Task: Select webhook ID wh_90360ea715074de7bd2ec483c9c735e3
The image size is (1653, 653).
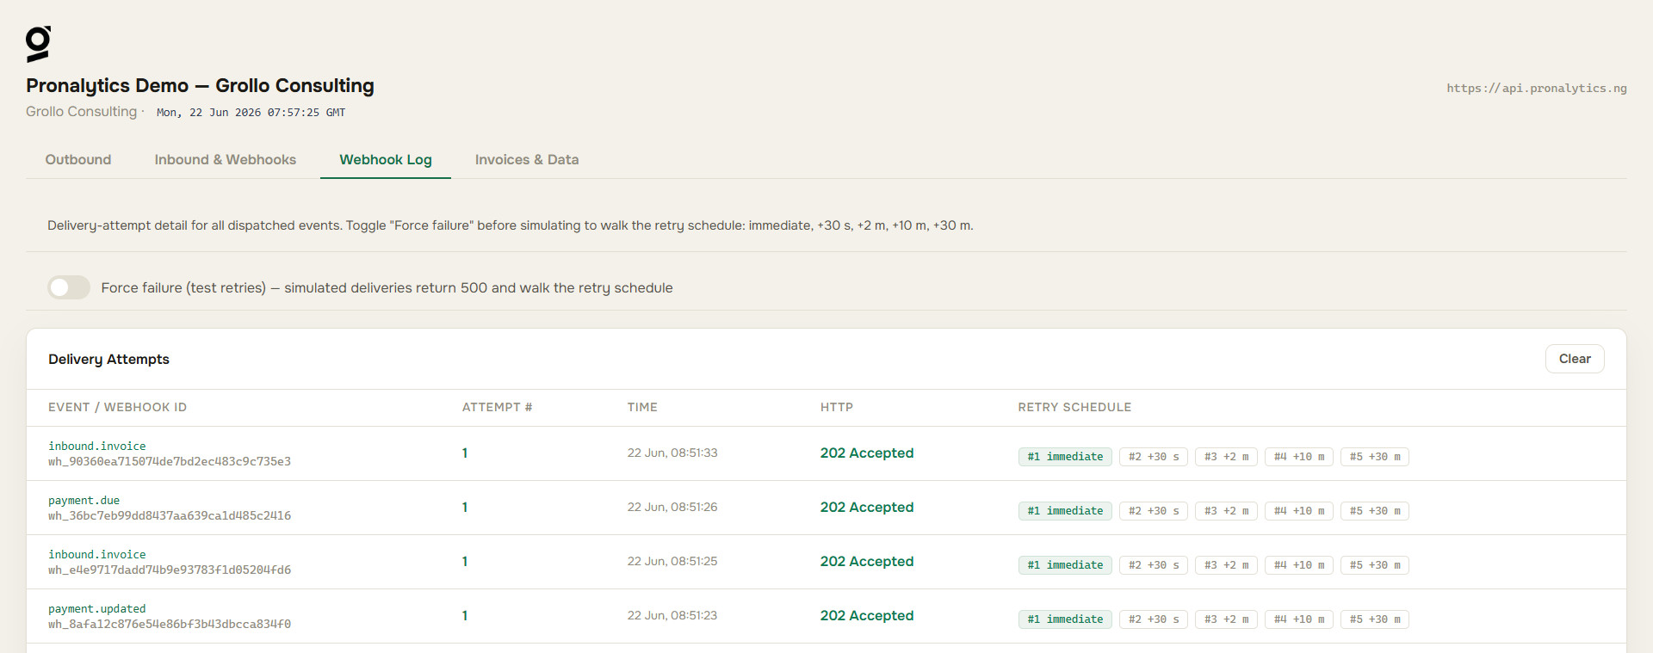Action: click(170, 462)
